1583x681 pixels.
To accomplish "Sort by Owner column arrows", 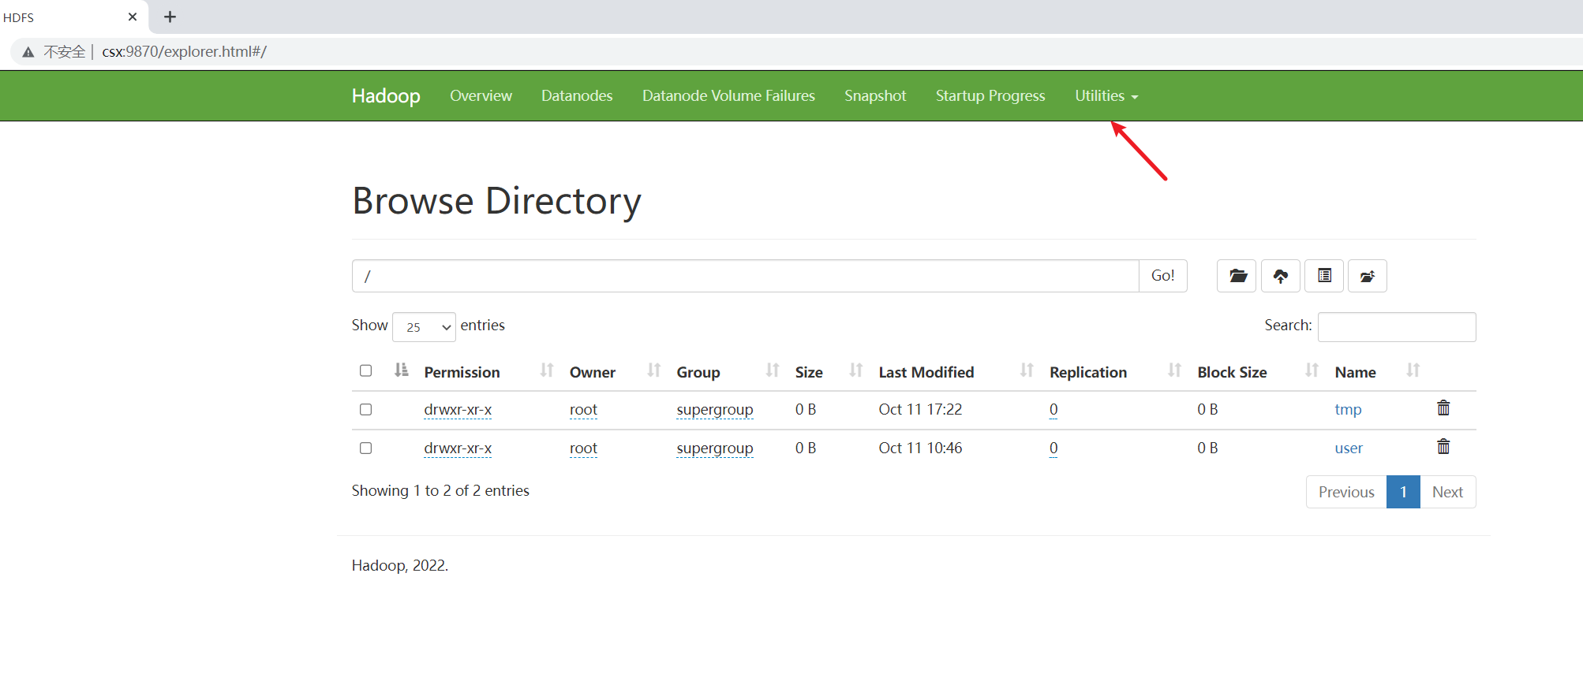I will (x=653, y=370).
